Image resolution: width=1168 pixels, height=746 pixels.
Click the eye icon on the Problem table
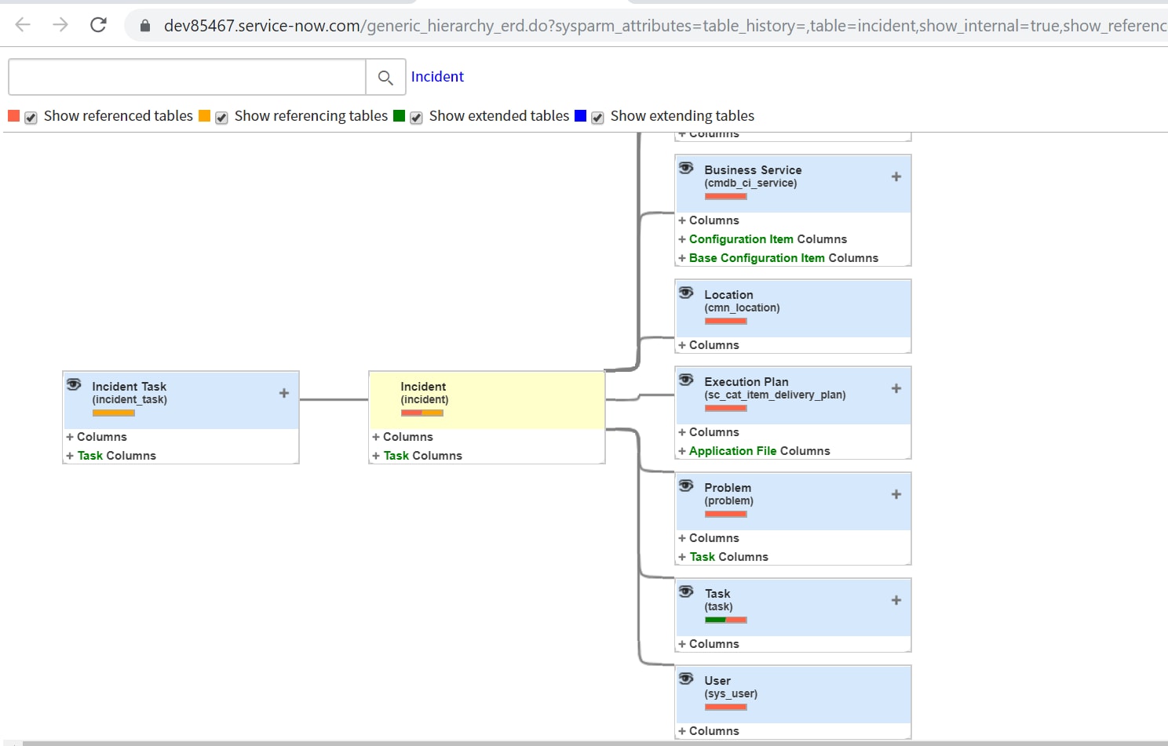click(686, 485)
